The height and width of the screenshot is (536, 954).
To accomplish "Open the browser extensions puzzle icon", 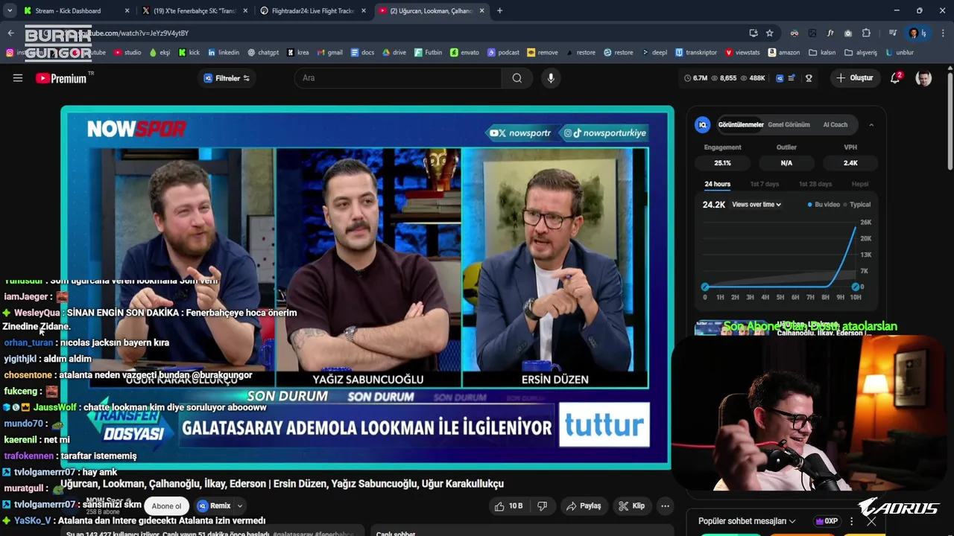I will coord(866,33).
